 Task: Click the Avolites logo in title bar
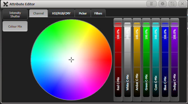coord(6,4)
